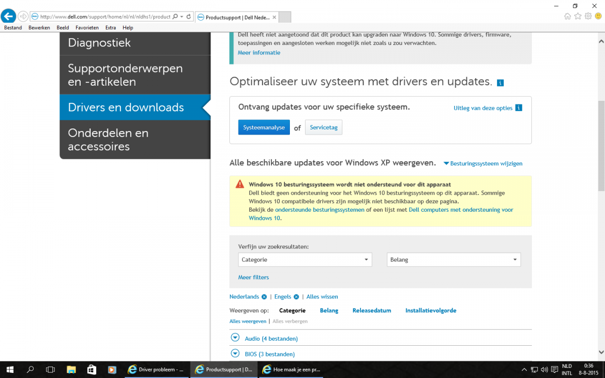Click info icon beside Optimaliseer heading

[500, 83]
